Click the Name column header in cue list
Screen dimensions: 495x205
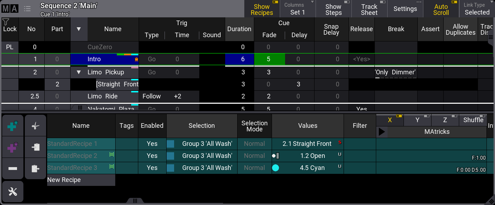(x=113, y=29)
